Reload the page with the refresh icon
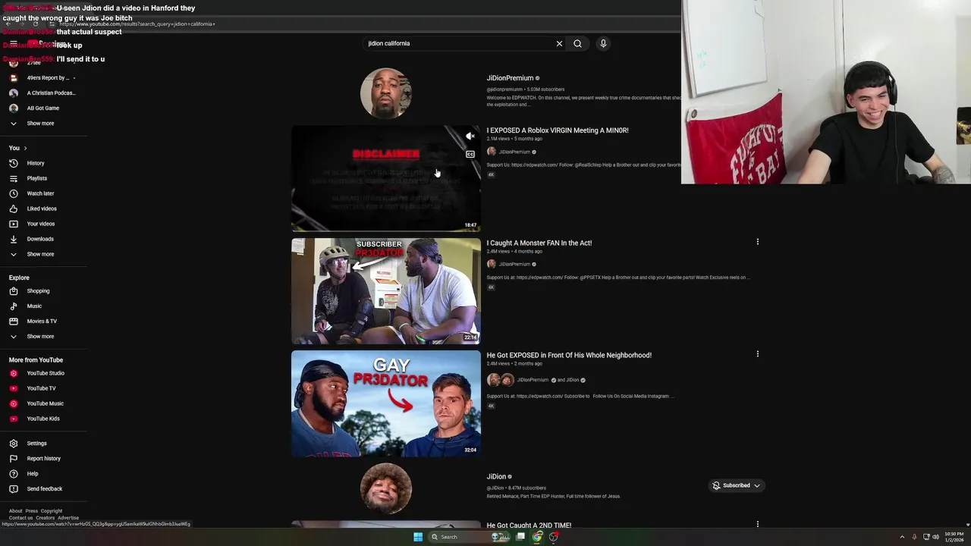 (x=35, y=24)
